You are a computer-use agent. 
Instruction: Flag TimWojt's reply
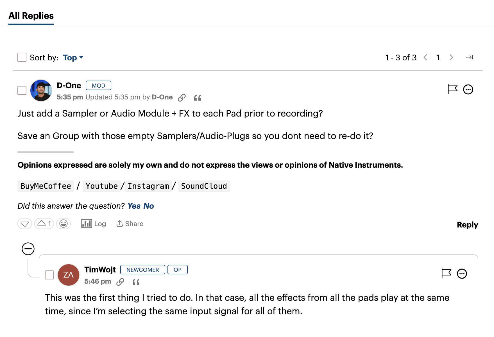446,274
